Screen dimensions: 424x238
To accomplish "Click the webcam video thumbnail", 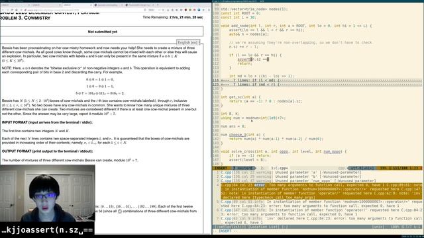I will [x=47, y=193].
